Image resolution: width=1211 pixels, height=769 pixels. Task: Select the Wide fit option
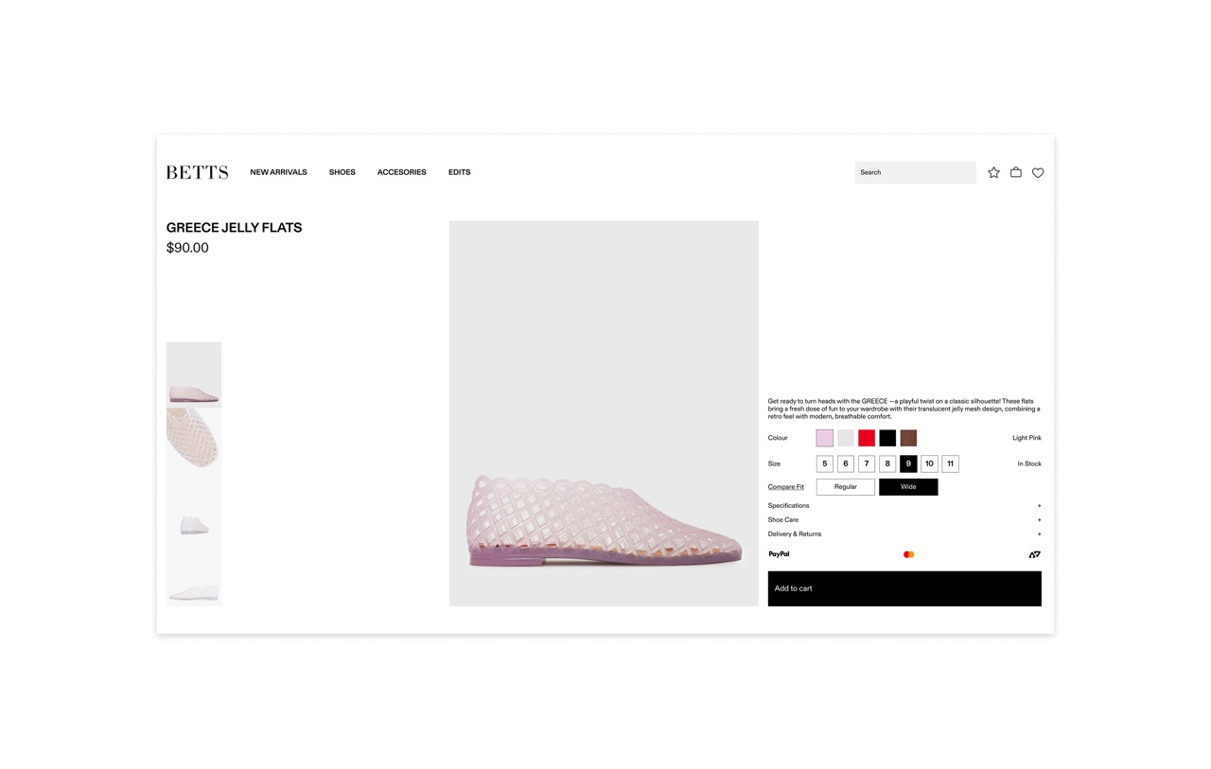[x=908, y=486]
